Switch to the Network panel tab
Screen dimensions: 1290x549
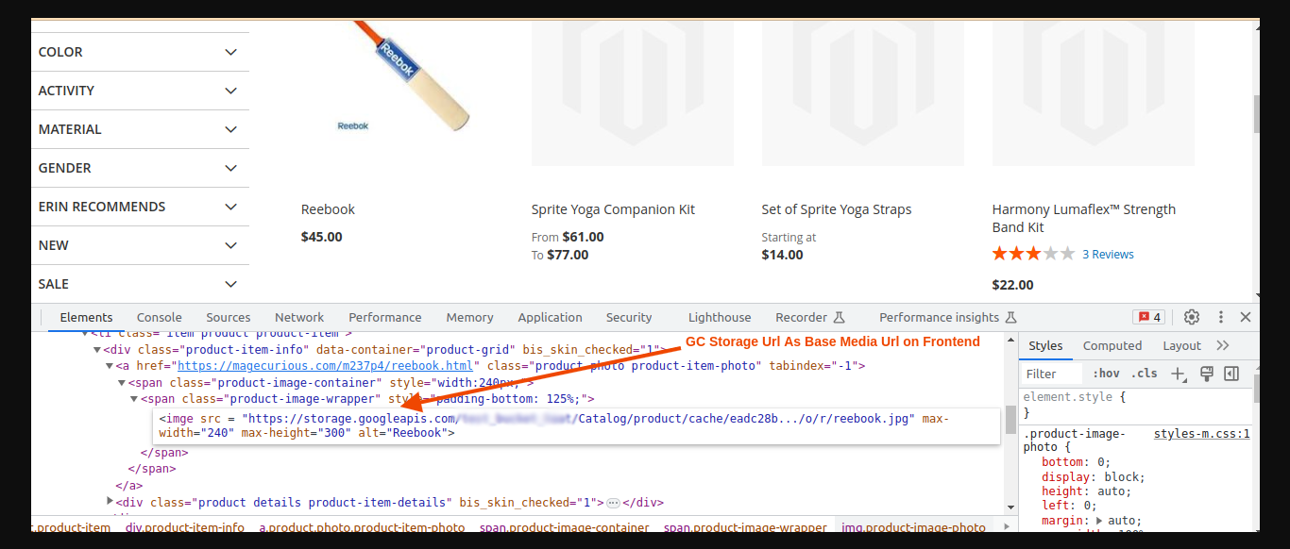[x=298, y=317]
